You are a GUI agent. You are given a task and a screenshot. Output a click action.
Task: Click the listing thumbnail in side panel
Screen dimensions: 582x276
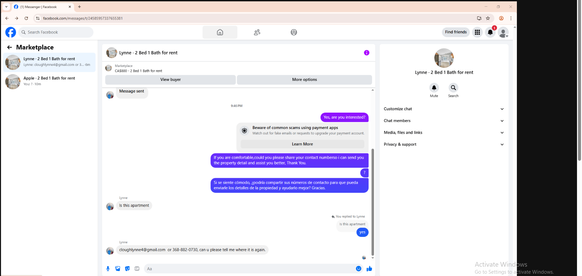[x=444, y=58]
